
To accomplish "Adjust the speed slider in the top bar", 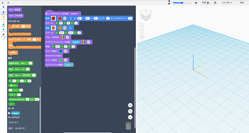I will [x=182, y=3].
